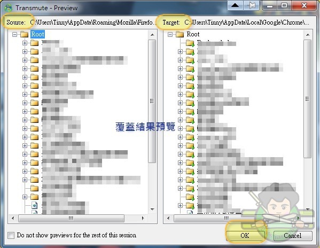
Task: Collapse the Target Root node
Action: coord(170,35)
